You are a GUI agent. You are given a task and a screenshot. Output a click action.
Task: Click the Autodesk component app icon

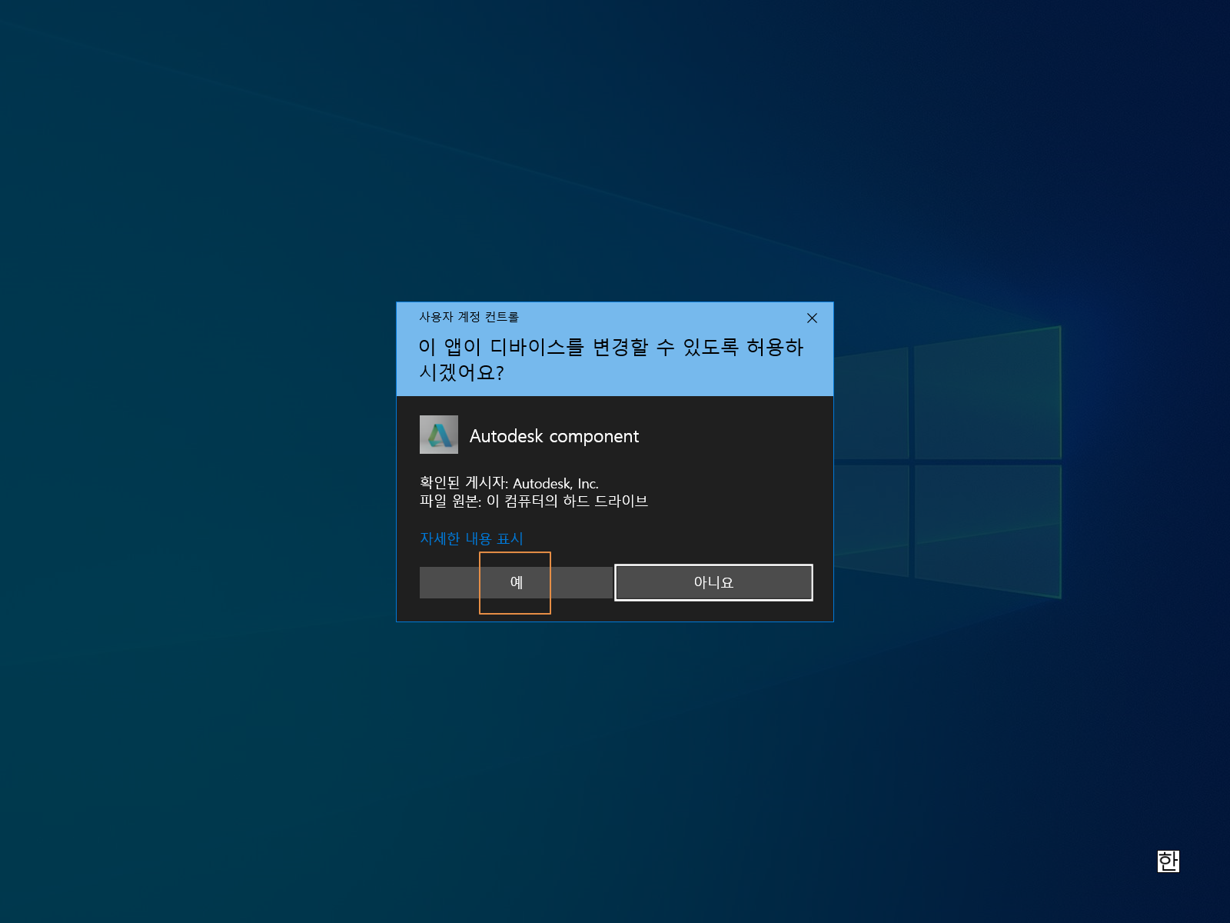pos(439,435)
